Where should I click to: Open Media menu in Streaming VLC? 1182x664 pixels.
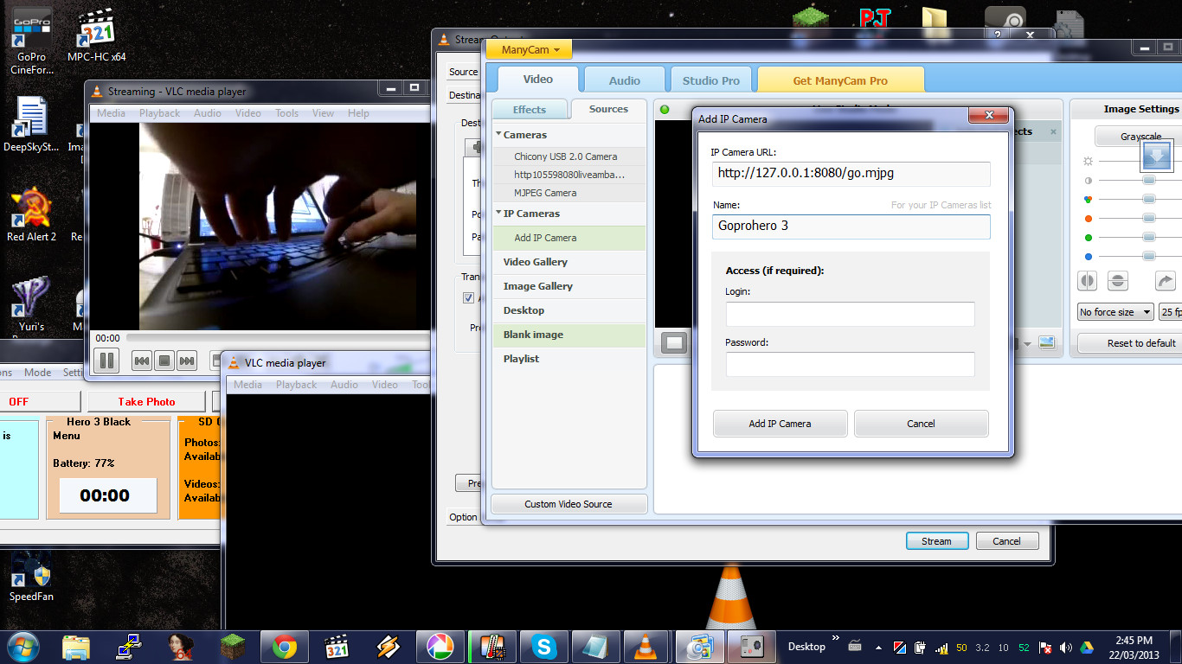click(111, 113)
